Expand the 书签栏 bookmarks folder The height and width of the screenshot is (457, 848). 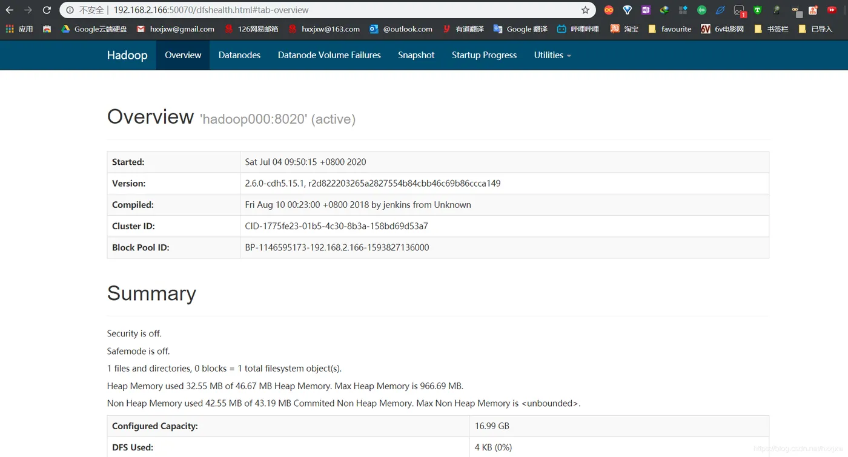tap(771, 28)
